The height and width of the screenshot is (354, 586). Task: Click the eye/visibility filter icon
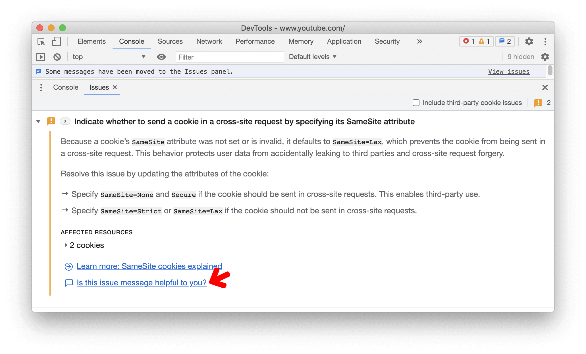[160, 57]
